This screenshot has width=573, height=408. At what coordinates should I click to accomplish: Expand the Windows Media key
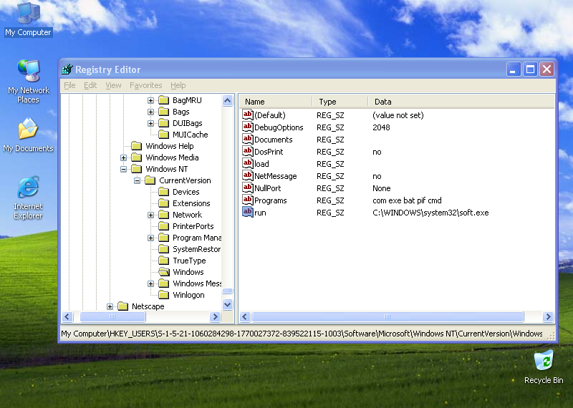click(x=123, y=157)
